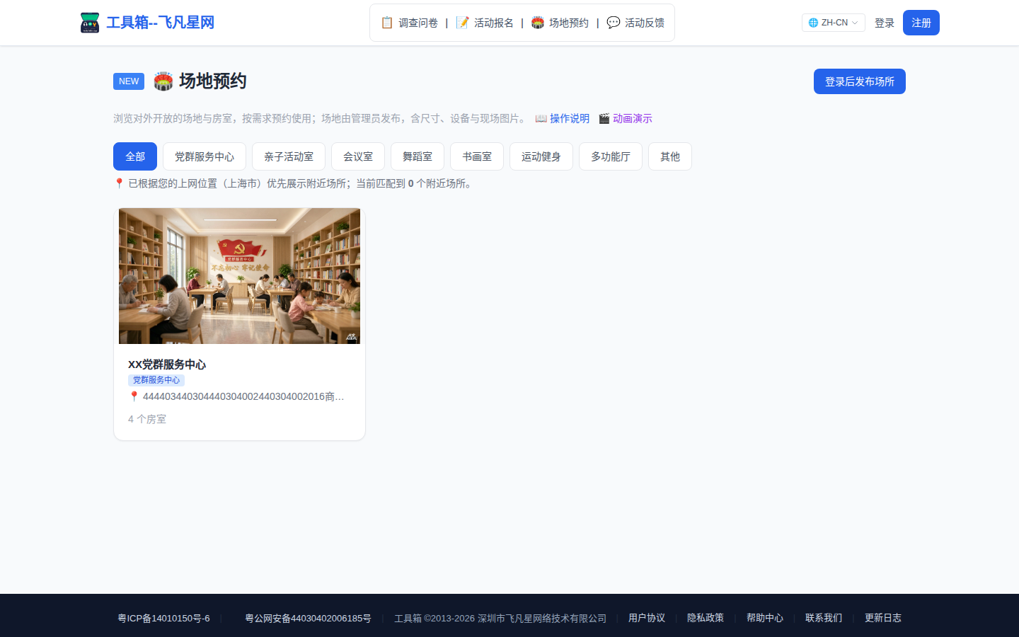
Task: Choose the 多功能厅 category
Action: 611,156
